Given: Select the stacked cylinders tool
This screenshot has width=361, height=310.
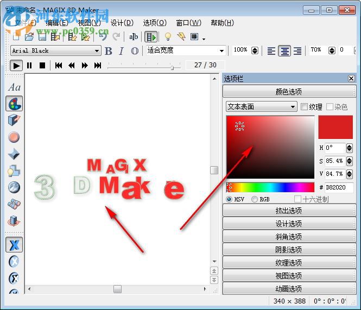Looking at the screenshot, I should pos(14,204).
